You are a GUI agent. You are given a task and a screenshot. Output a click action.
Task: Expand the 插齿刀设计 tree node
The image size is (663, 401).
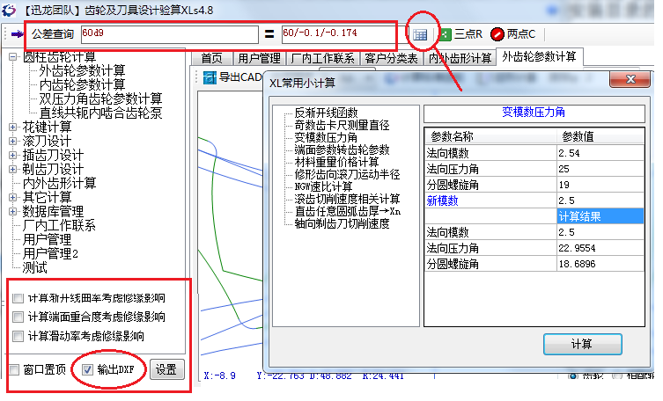pos(12,155)
